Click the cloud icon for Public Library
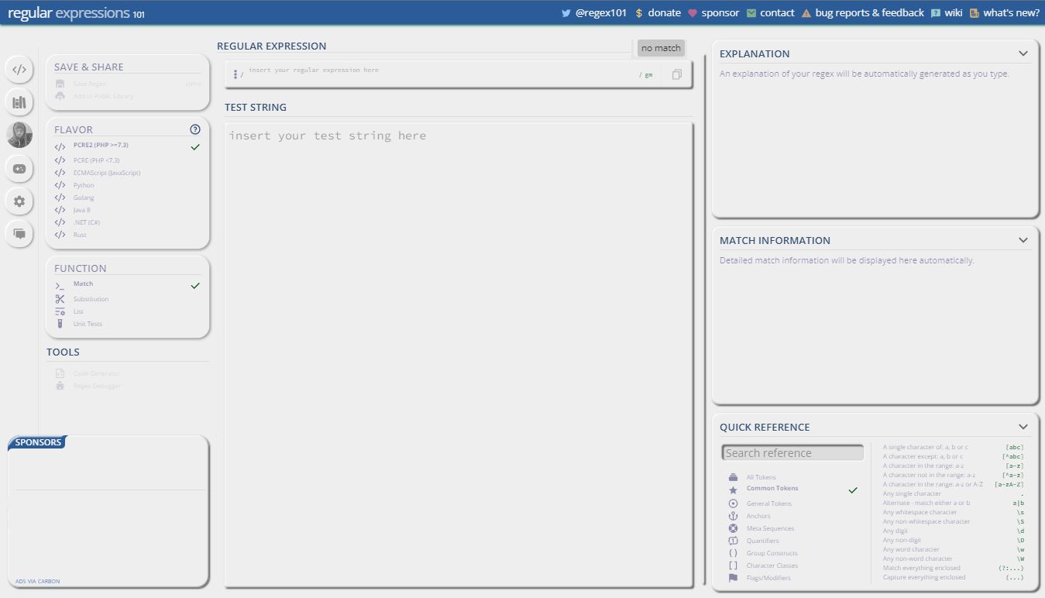Screen dimensions: 1045x598 coord(60,96)
